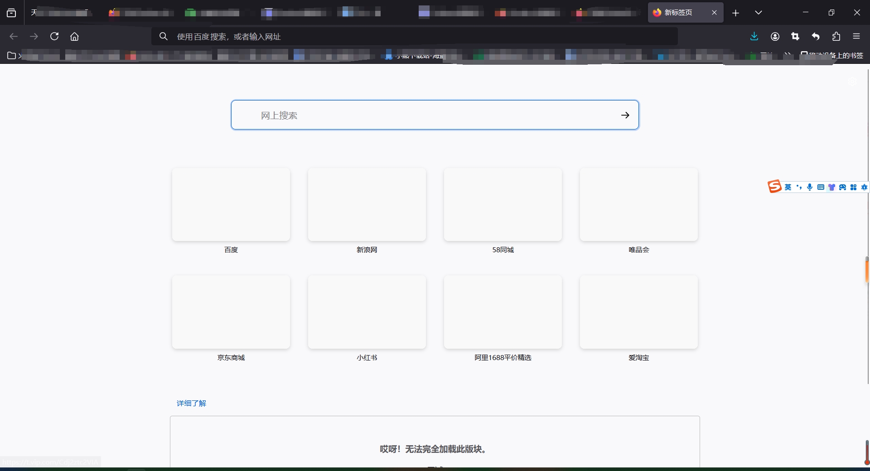Open a new tab with plus button
870x471 pixels.
coord(735,13)
